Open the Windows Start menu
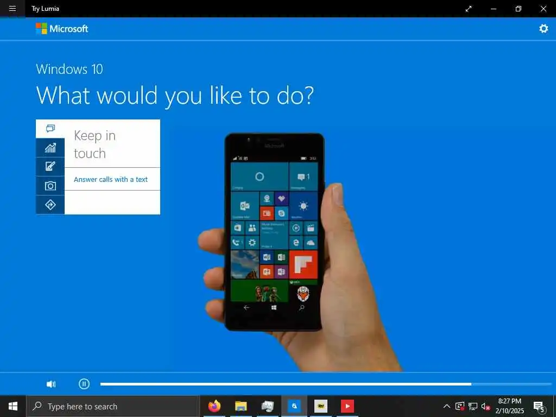This screenshot has height=417, width=556. click(13, 406)
